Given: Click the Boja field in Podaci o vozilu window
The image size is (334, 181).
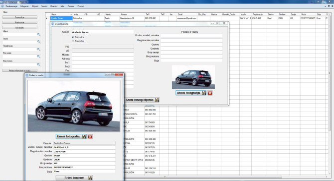Looking at the screenshot, I should click(x=84, y=171).
